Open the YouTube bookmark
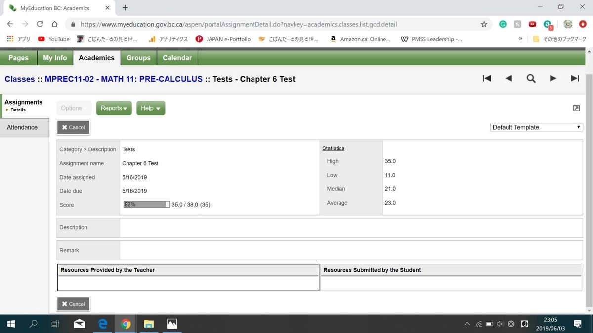 pos(54,39)
